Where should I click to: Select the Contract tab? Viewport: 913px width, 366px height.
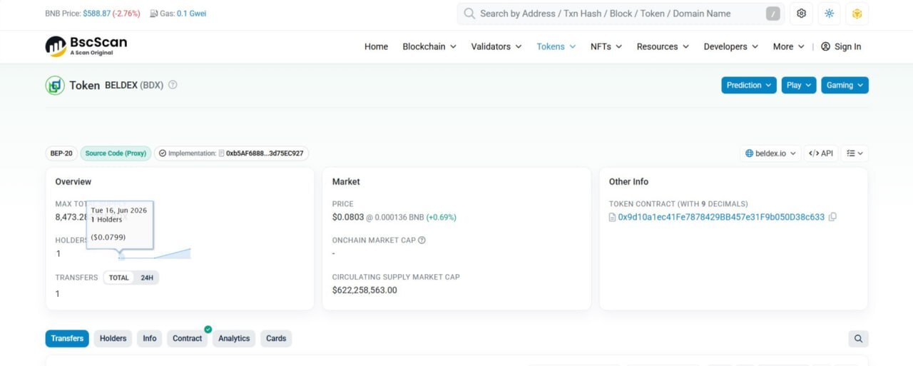188,339
